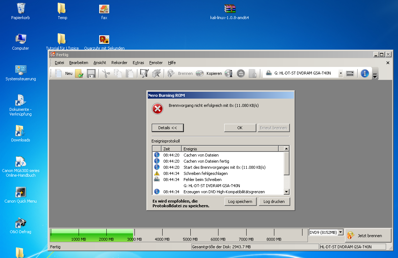398x258 pixels.
Task: Click the Neu new compilation icon
Action: click(x=59, y=73)
